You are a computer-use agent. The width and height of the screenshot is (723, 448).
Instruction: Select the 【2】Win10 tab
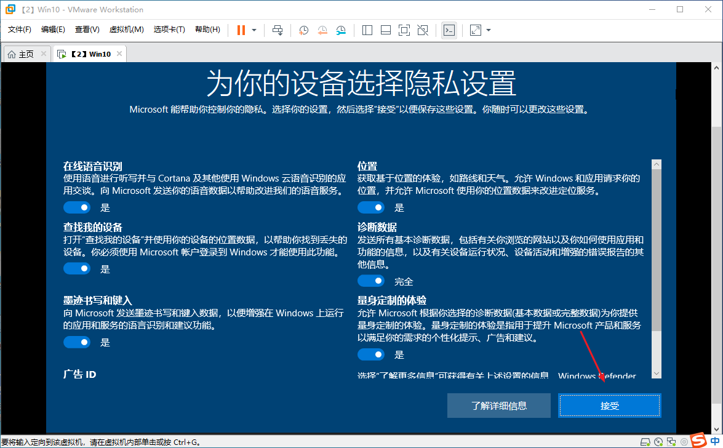(91, 54)
